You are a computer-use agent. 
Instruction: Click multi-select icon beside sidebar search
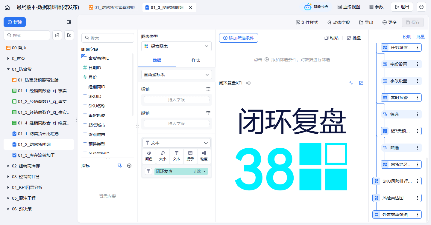pos(57,35)
